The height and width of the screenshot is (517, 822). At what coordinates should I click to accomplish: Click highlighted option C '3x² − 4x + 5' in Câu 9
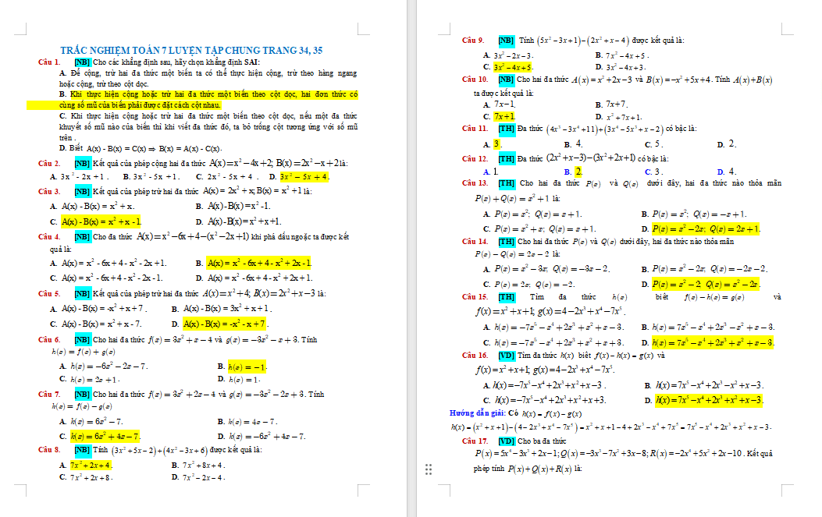[513, 67]
